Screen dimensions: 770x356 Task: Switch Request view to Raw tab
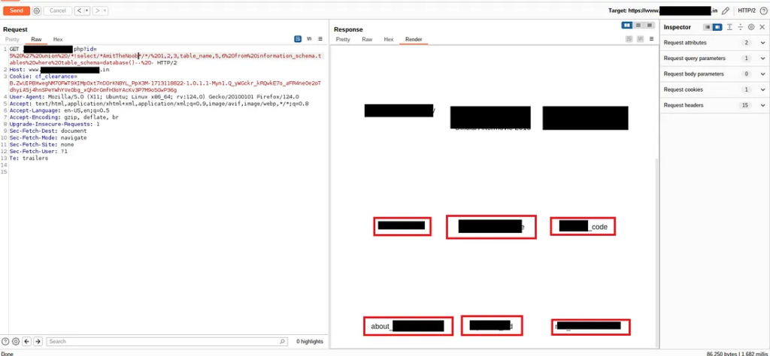point(36,39)
